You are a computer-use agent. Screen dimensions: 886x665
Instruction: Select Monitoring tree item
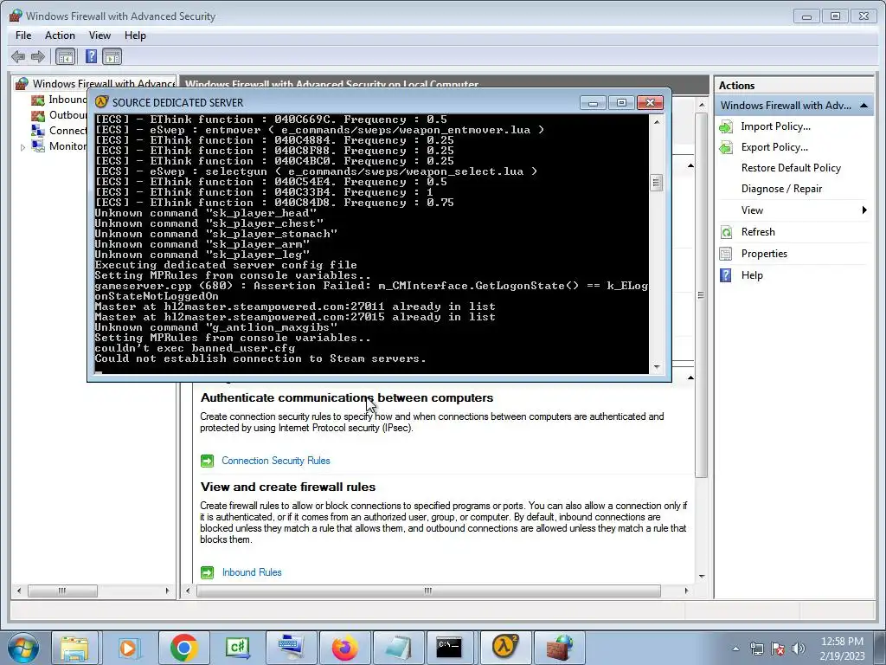tap(61, 145)
